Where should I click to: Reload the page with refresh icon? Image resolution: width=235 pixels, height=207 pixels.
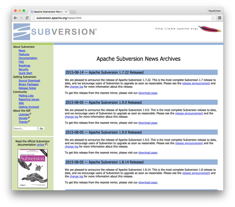point(27,18)
